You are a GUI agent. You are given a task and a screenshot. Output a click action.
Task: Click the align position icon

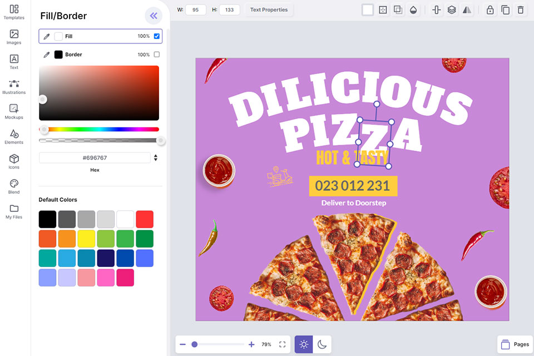436,10
